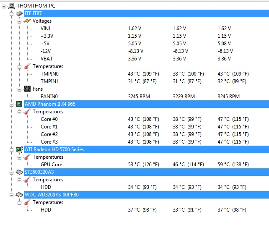This screenshot has width=269, height=225.
Task: Click the Fans group label
Action: coord(38,89)
